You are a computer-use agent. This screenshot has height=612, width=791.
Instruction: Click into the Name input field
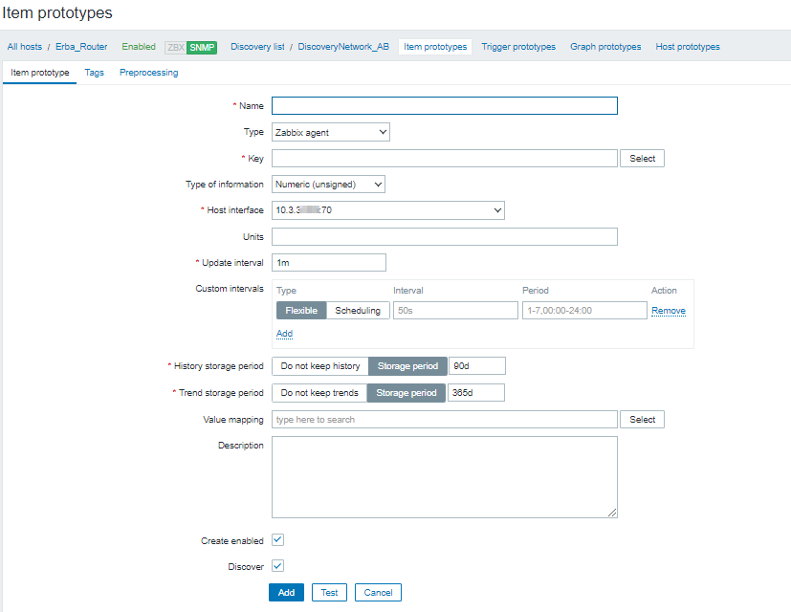[444, 106]
